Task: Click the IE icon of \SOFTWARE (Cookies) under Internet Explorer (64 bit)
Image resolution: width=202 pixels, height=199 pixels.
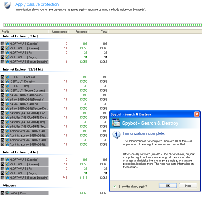Action: [7, 160]
